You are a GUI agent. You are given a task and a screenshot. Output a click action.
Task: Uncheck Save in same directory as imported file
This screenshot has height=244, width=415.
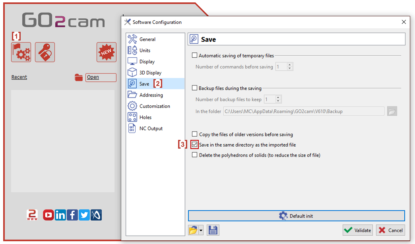pos(195,145)
